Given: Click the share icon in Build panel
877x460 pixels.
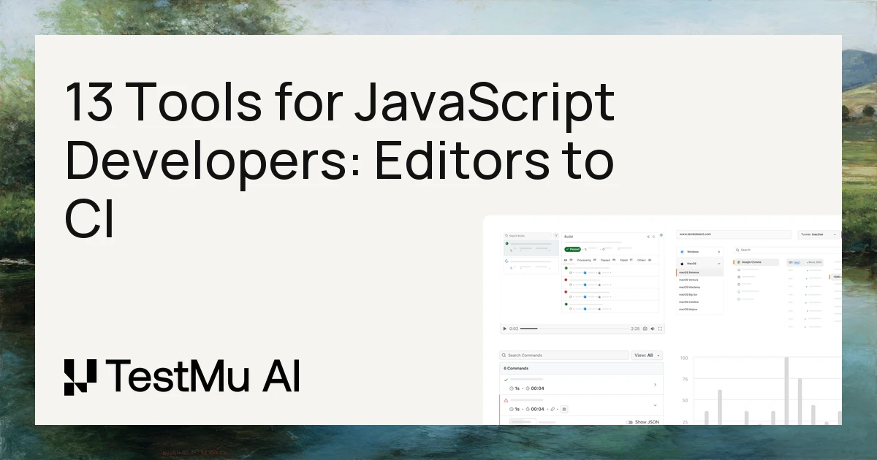Looking at the screenshot, I should 648,237.
